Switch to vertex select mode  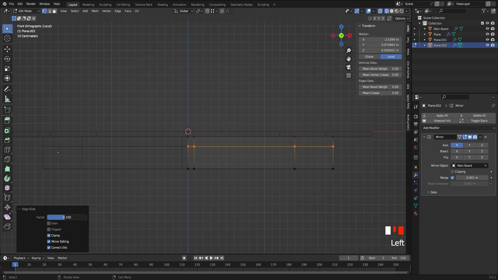(x=44, y=11)
